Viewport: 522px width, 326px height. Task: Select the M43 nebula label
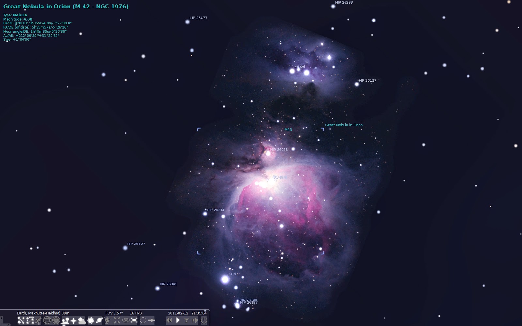[x=288, y=130]
